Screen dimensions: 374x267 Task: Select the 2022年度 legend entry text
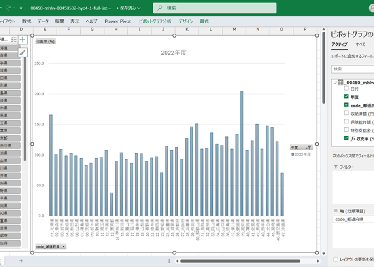(303, 155)
